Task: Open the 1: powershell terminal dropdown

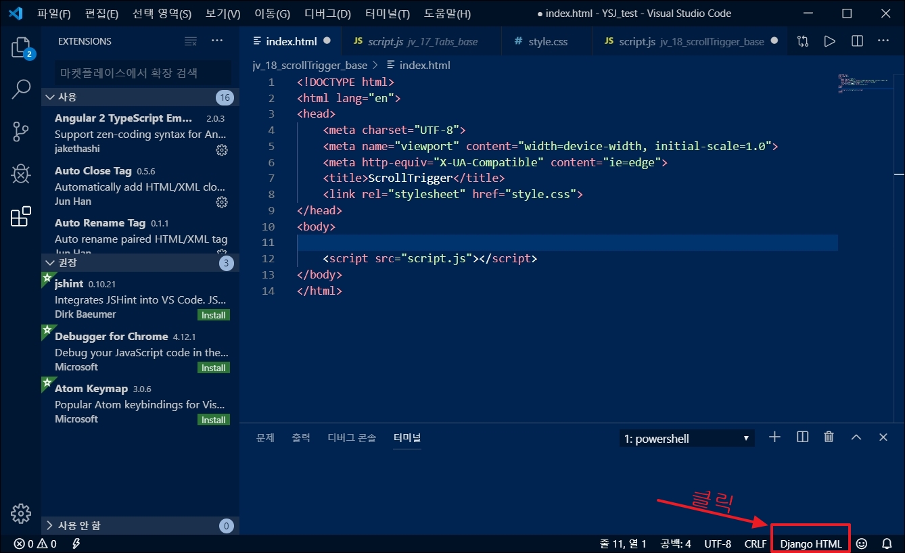Action: click(x=687, y=439)
